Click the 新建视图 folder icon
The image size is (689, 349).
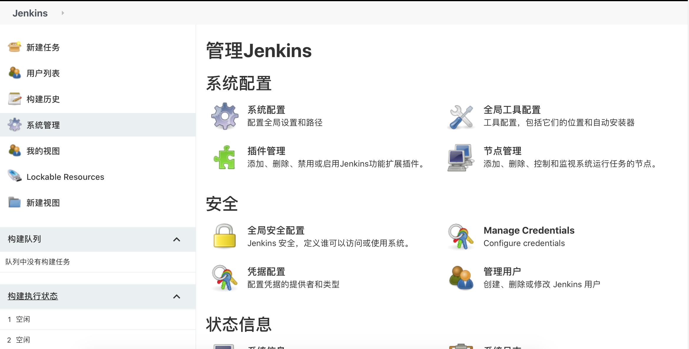pyautogui.click(x=14, y=202)
